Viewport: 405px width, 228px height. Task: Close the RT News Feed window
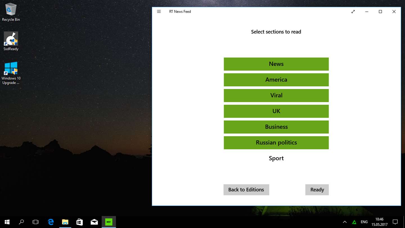[394, 12]
